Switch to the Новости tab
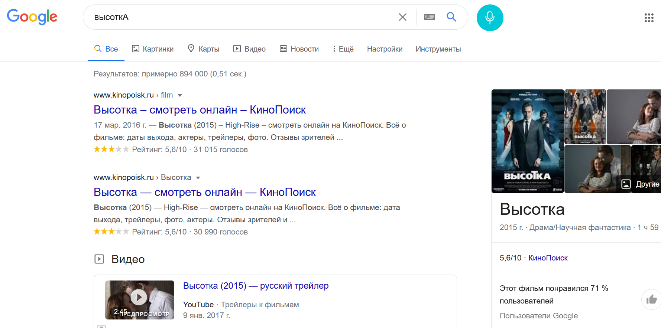661x328 pixels. [x=299, y=49]
